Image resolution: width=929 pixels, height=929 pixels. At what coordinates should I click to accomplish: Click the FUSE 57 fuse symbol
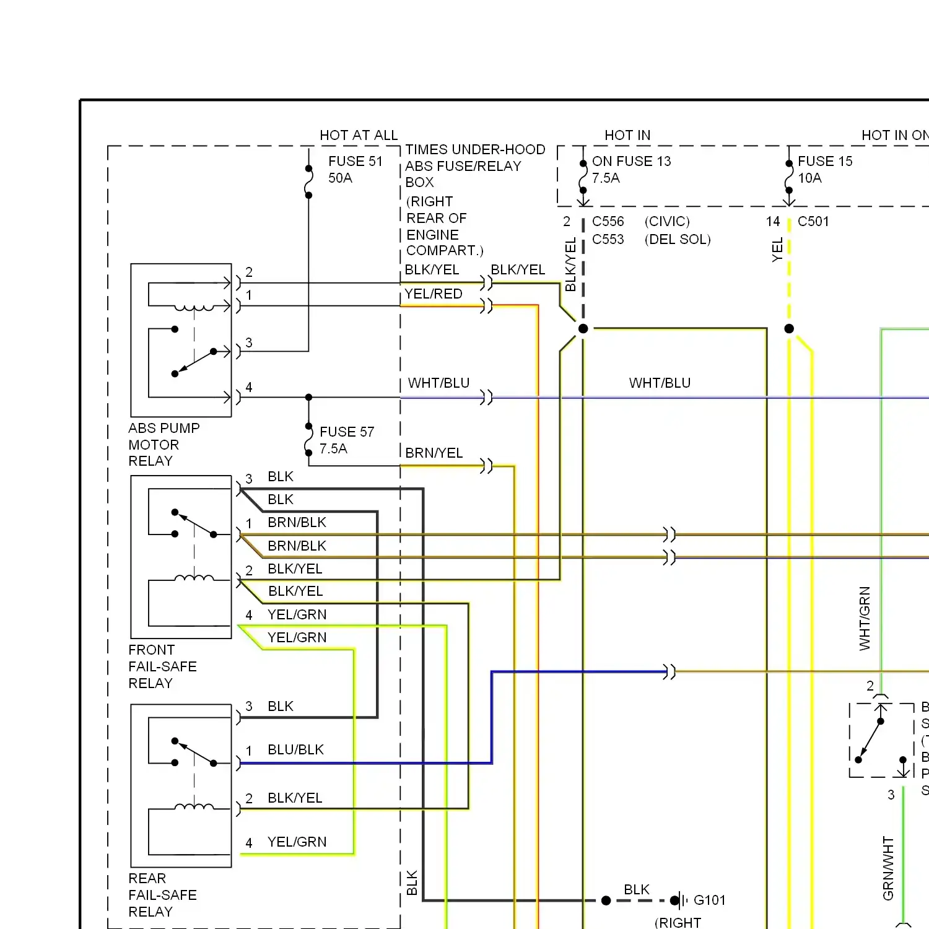coord(308,440)
